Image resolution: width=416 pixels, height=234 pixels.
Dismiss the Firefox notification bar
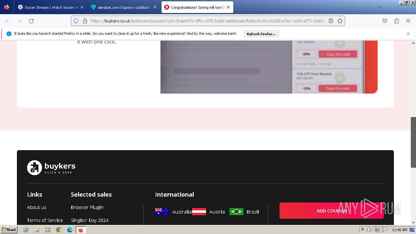tap(408, 34)
